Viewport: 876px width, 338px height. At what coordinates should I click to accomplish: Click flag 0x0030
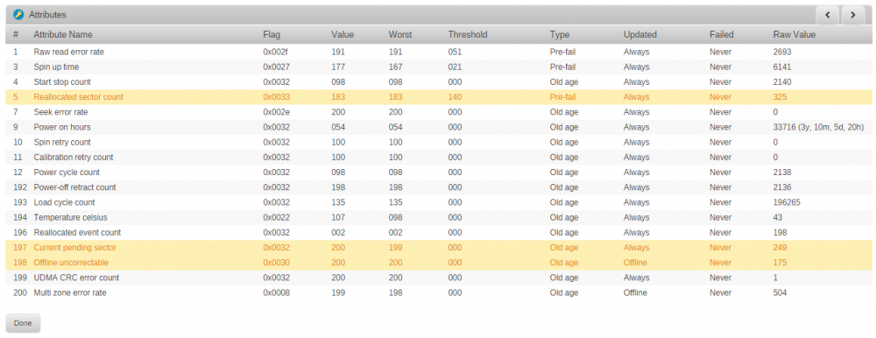click(x=277, y=263)
